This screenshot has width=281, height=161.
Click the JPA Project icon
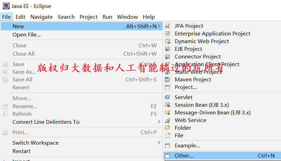167,26
